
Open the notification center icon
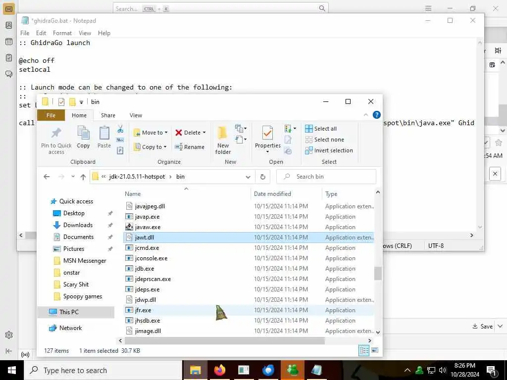coord(491,371)
